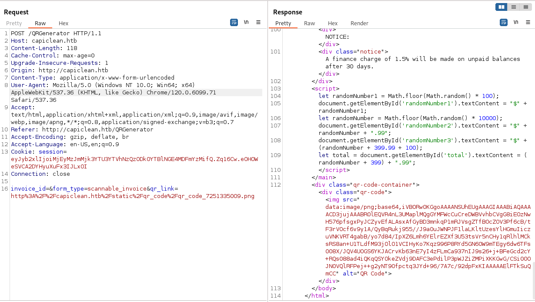Screen dimensions: 535x302
Task: Click the div class="qr-code-container" tag
Action: [x=365, y=185]
